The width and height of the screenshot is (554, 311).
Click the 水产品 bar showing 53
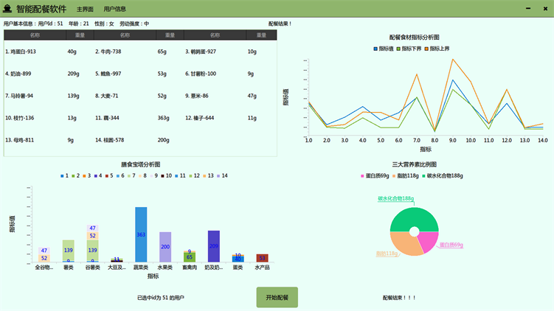point(262,259)
